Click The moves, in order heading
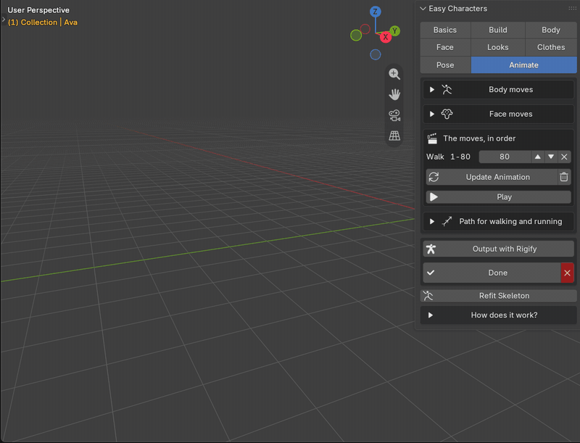This screenshot has width=580, height=443. click(x=479, y=138)
